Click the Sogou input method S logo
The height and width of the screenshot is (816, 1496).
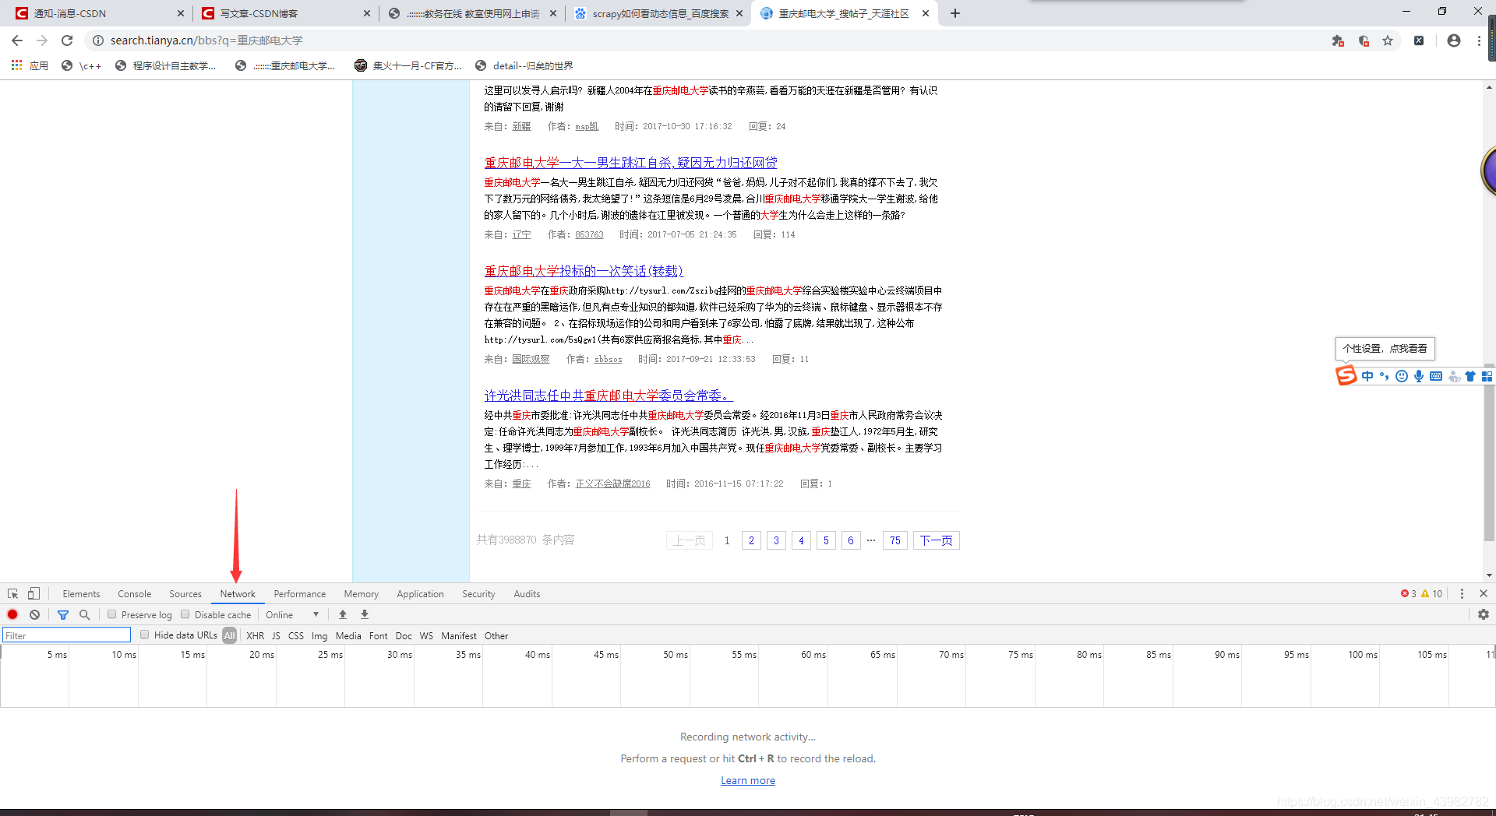(x=1346, y=376)
